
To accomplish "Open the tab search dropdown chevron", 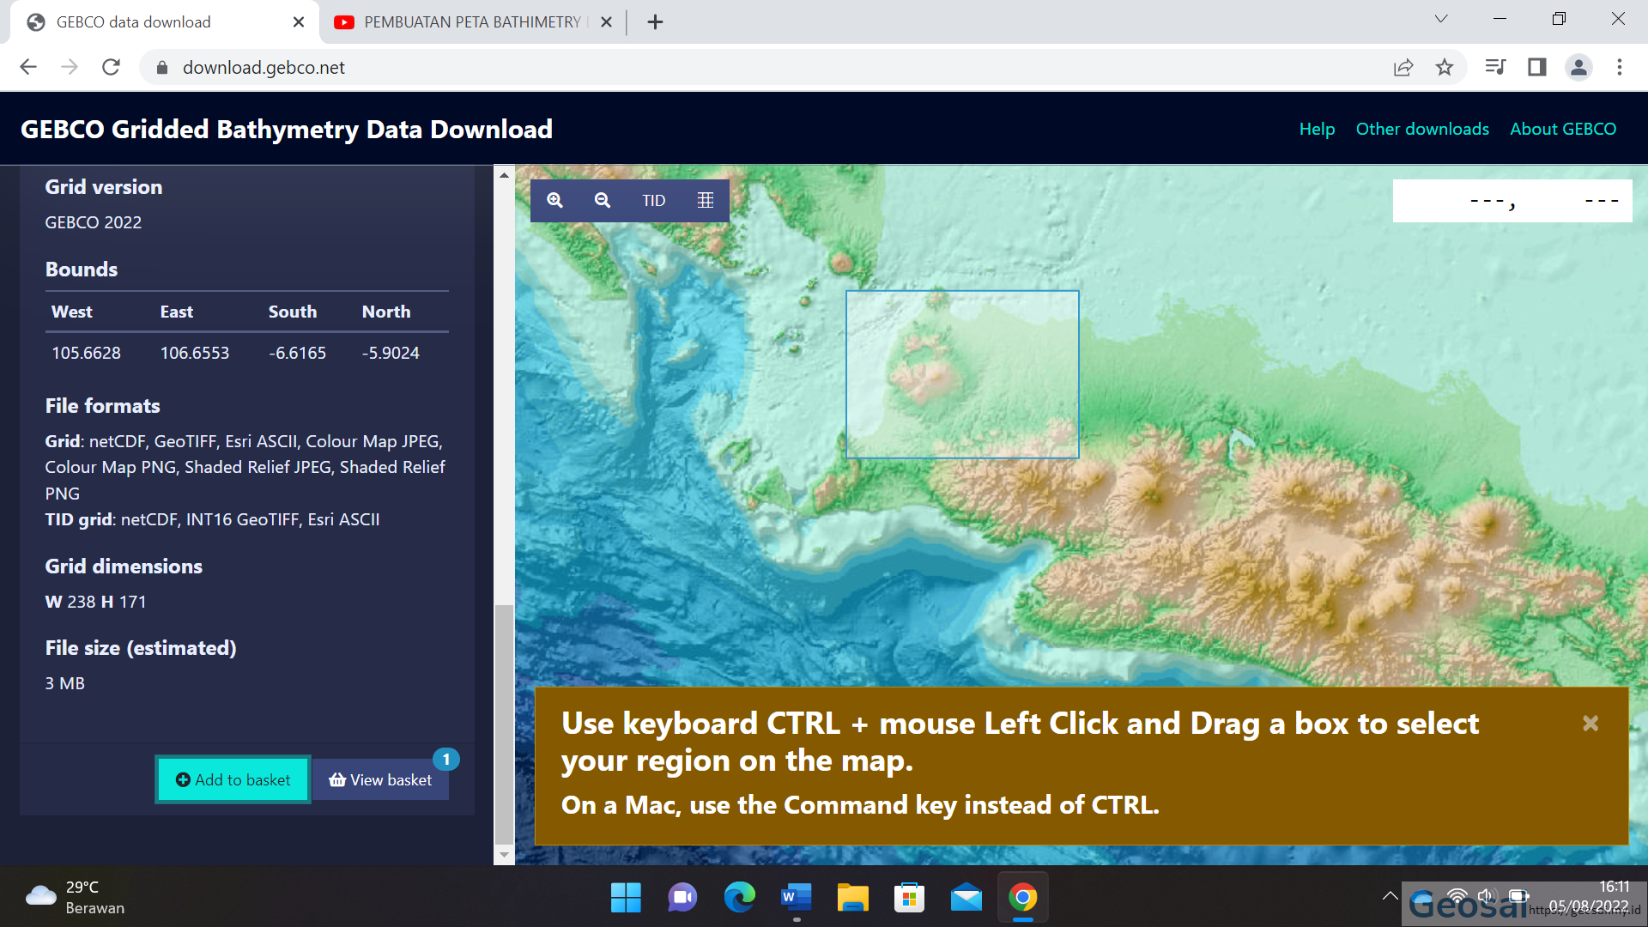I will (x=1441, y=19).
